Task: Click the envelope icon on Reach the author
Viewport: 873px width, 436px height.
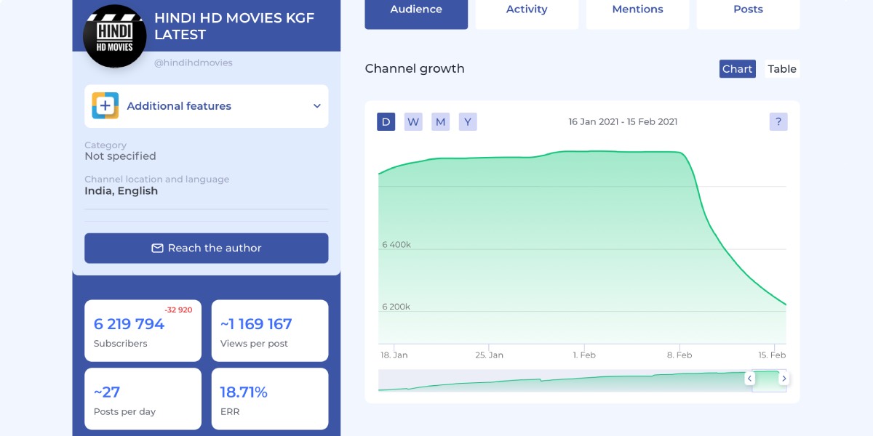Action: (x=157, y=249)
